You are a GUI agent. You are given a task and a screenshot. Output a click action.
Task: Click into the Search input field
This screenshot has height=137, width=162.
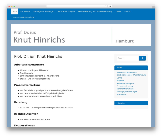tap(128, 58)
